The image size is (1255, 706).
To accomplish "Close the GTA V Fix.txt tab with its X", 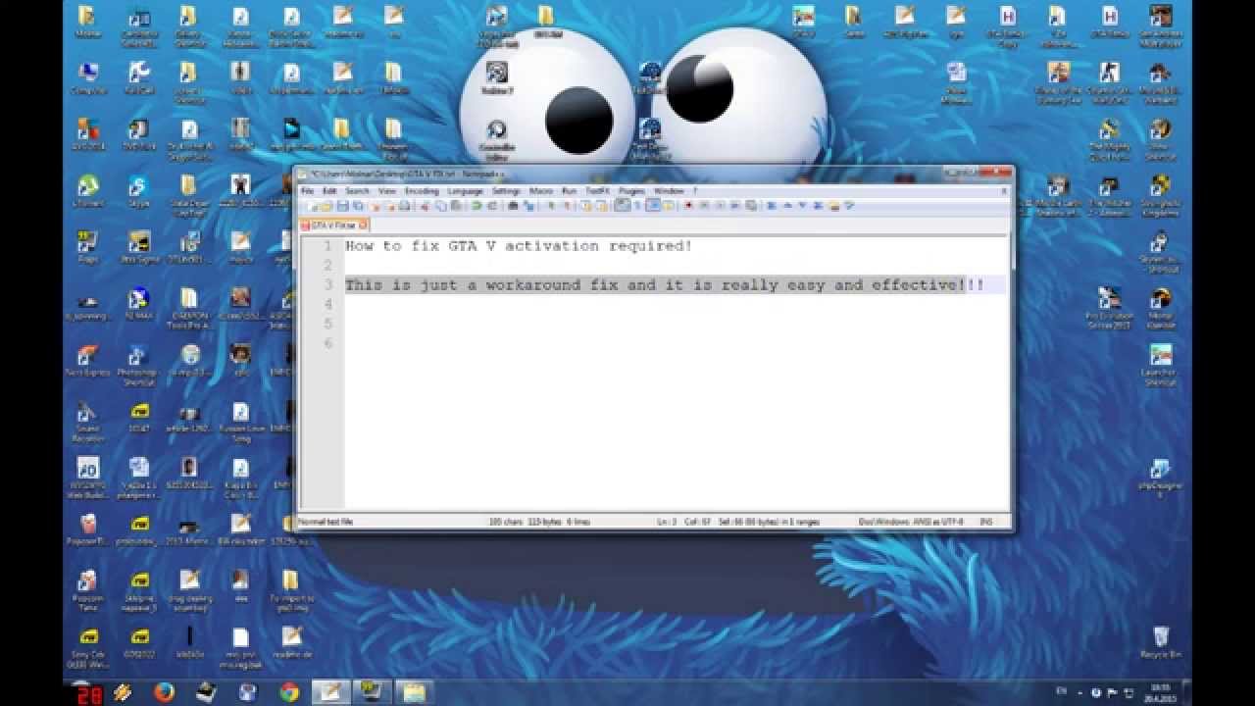I will click(363, 225).
